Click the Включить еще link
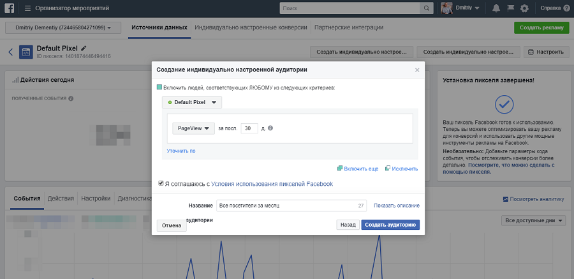Image resolution: width=574 pixels, height=279 pixels. click(x=362, y=169)
